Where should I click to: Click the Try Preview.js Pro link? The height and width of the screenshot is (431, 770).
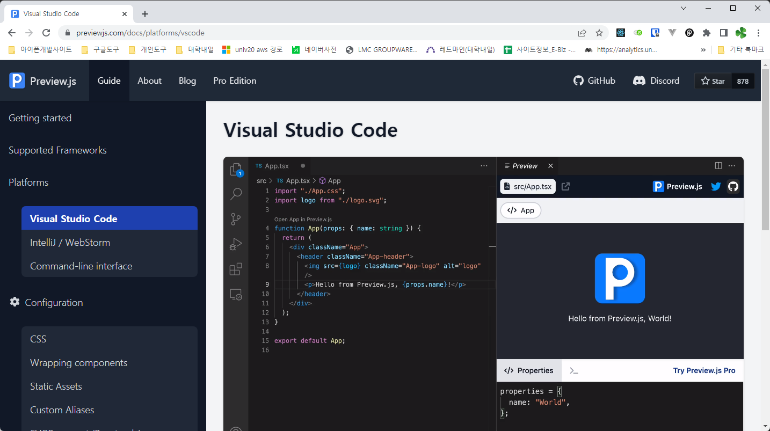pos(704,370)
